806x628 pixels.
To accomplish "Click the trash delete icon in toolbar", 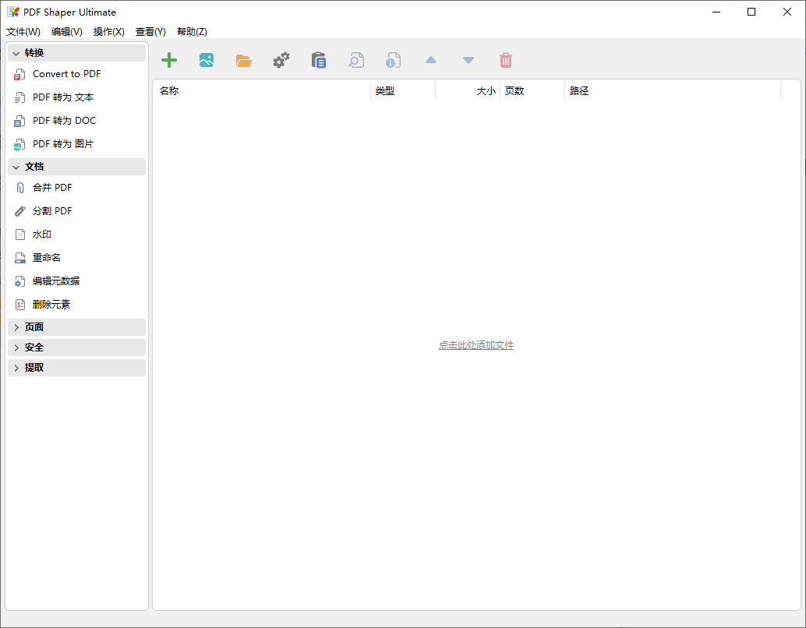I will click(x=505, y=60).
